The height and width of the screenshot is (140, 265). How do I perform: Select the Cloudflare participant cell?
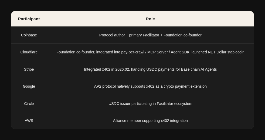(x=29, y=52)
